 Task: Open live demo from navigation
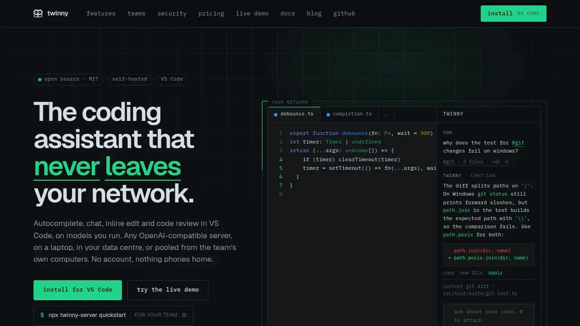252,14
